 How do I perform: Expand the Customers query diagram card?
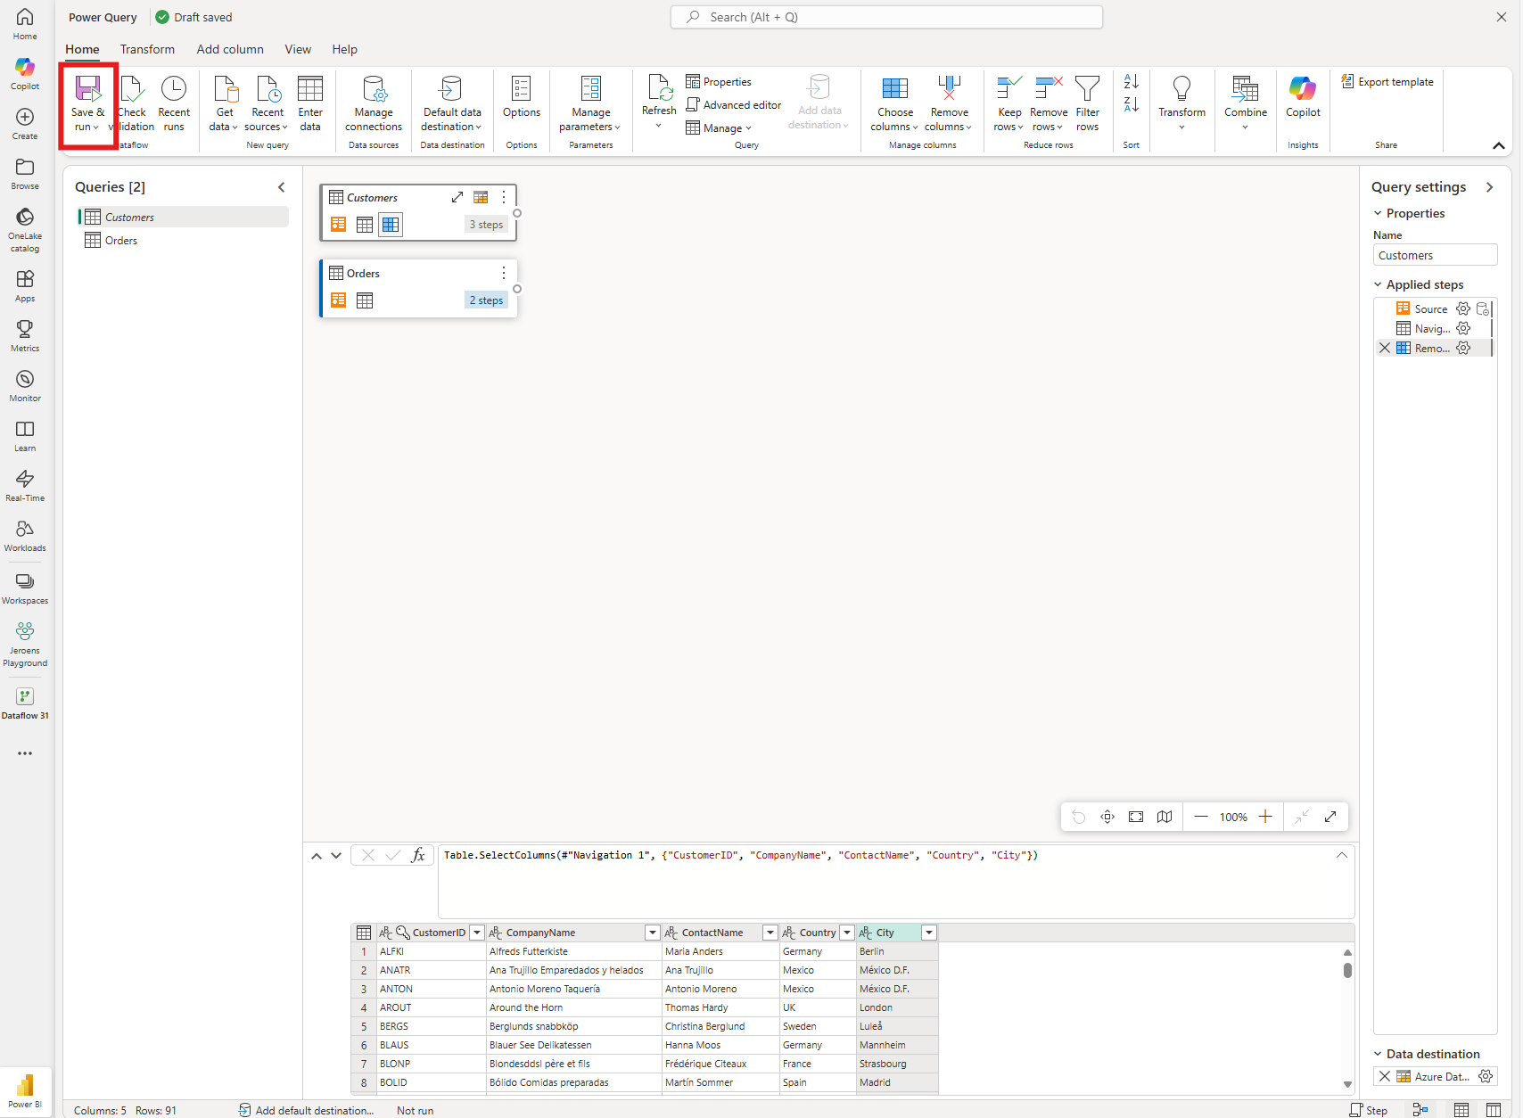coord(457,197)
